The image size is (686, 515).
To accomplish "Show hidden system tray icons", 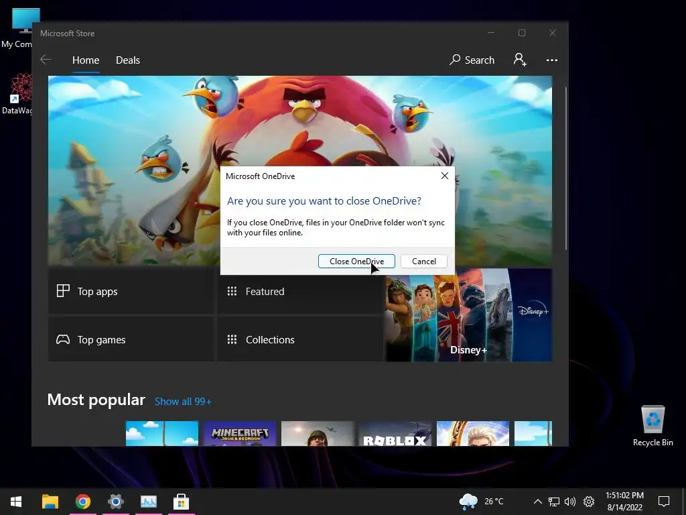I will click(x=538, y=502).
